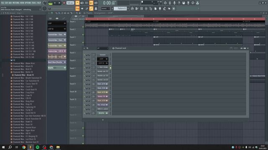Open the pattern selector showing Pattern 8
The image size is (268, 150).
(x=120, y=8)
